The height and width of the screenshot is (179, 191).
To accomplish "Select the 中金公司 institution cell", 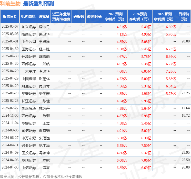I will pyautogui.click(x=29, y=42).
